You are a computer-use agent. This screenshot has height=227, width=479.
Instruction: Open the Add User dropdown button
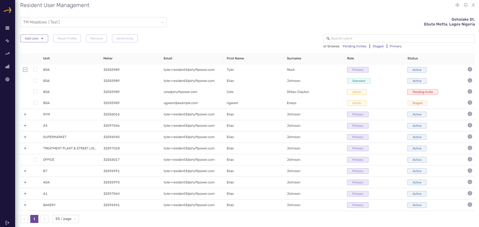(x=34, y=39)
